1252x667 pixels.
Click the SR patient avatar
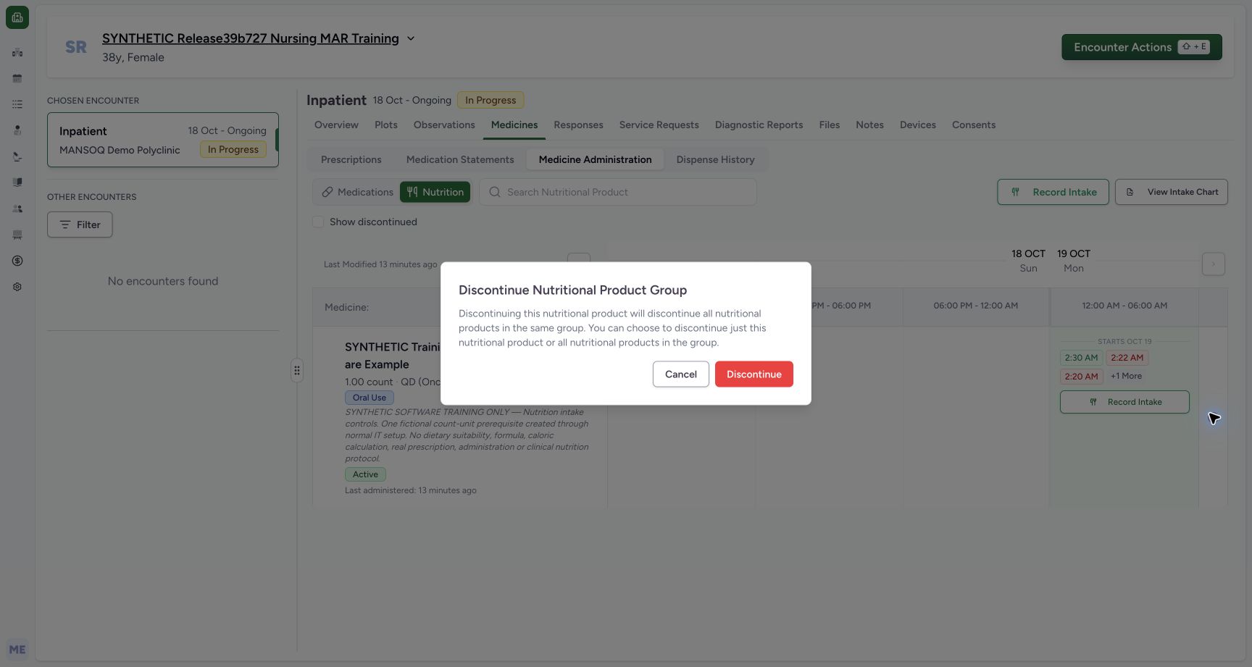(x=76, y=47)
